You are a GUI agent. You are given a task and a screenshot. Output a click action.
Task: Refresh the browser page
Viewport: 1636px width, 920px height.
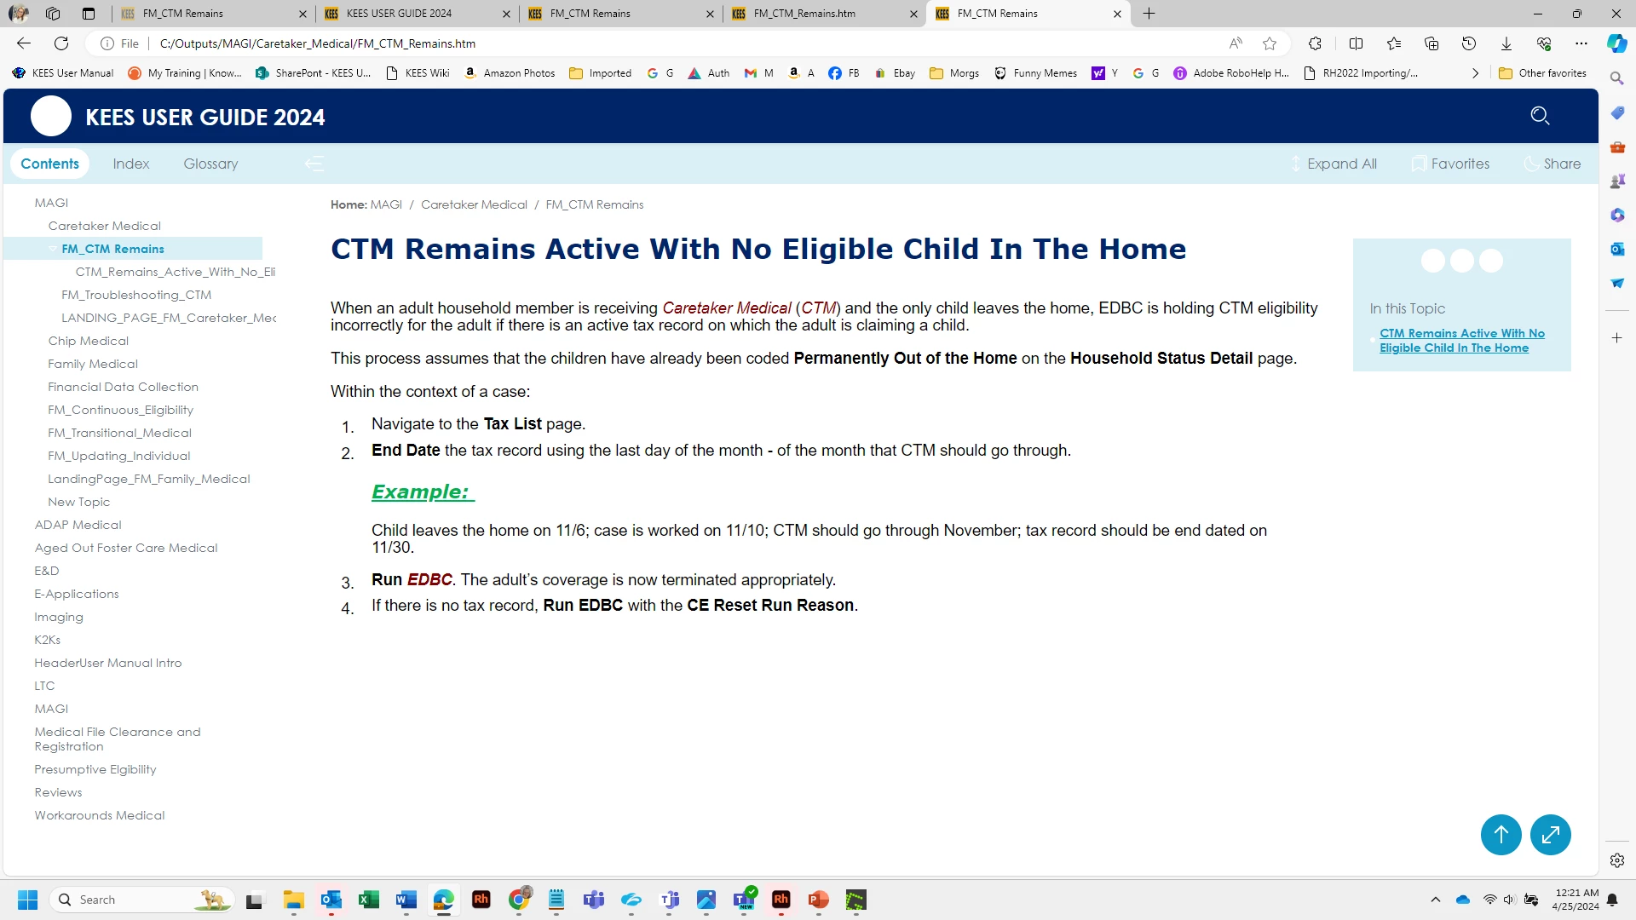pyautogui.click(x=61, y=43)
